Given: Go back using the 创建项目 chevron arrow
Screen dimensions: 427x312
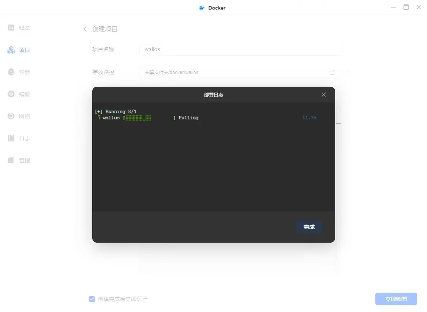Looking at the screenshot, I should (x=85, y=29).
